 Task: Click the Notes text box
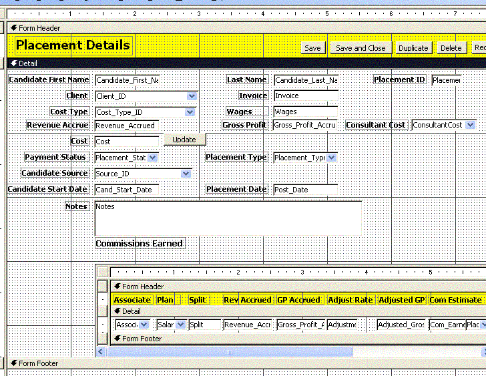[x=228, y=217]
